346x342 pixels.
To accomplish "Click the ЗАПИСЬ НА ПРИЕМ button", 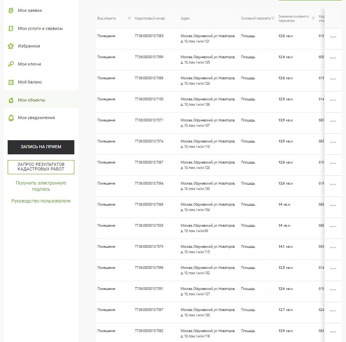I will (x=41, y=147).
